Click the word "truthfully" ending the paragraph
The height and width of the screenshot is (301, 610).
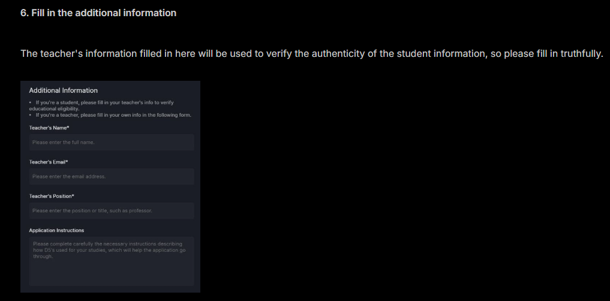pos(581,53)
